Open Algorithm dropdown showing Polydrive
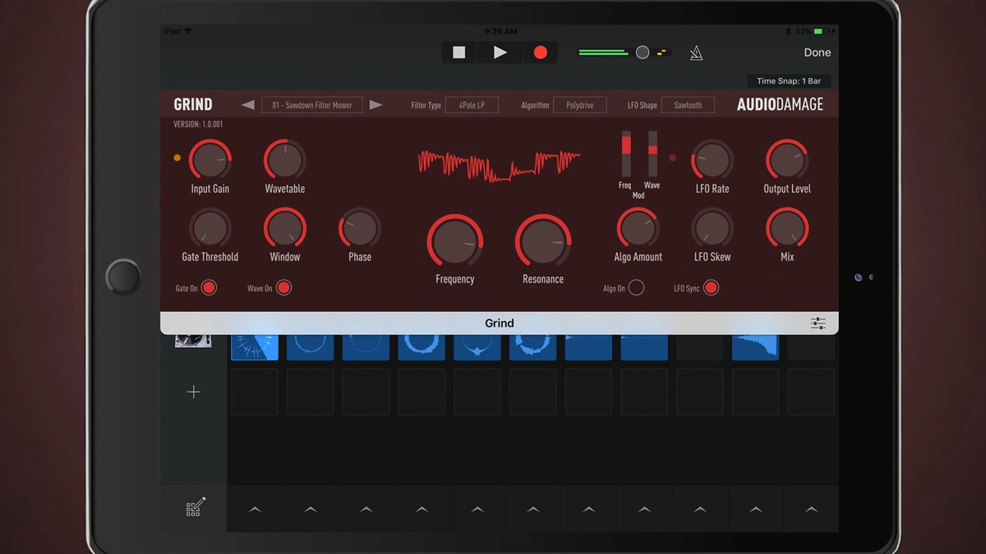Image resolution: width=986 pixels, height=554 pixels. click(x=580, y=105)
